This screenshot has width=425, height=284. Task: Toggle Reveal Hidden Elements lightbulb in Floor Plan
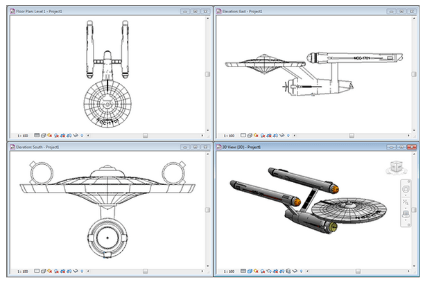pyautogui.click(x=83, y=136)
